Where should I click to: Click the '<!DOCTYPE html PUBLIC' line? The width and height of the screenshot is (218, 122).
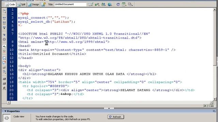tap(84, 34)
